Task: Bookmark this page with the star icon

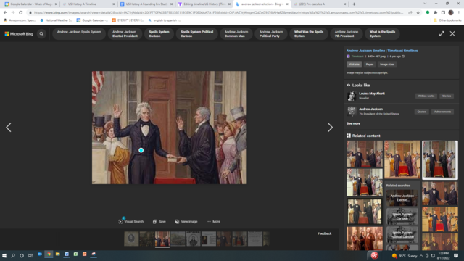Action: click(x=418, y=12)
